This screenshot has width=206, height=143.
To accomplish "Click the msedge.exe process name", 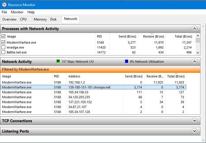I will click(x=15, y=47).
